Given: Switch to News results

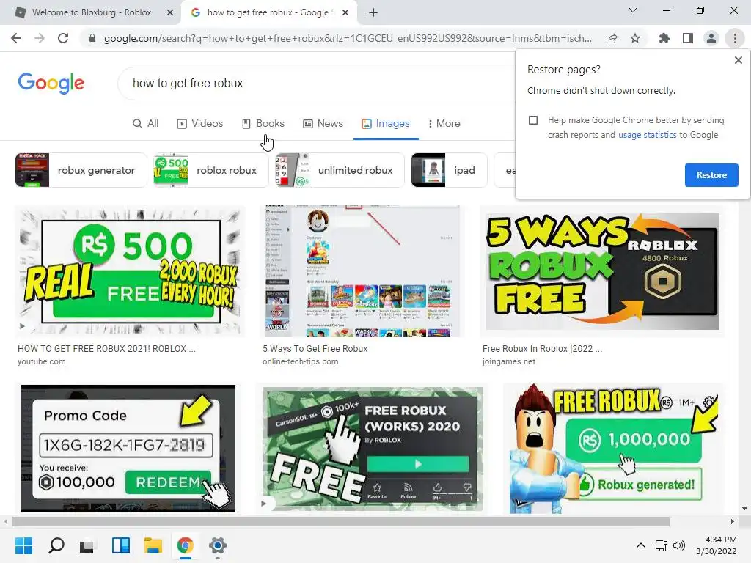Looking at the screenshot, I should [x=323, y=123].
